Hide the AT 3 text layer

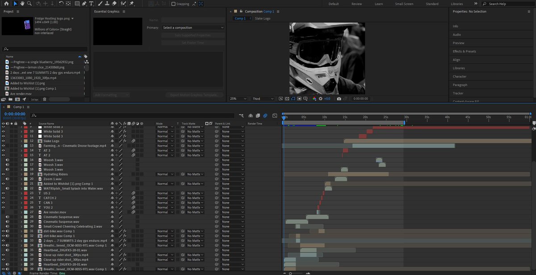coord(3,151)
